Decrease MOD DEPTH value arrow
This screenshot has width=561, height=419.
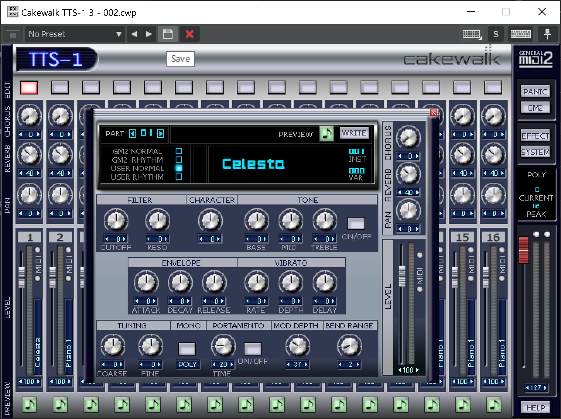tap(288, 365)
